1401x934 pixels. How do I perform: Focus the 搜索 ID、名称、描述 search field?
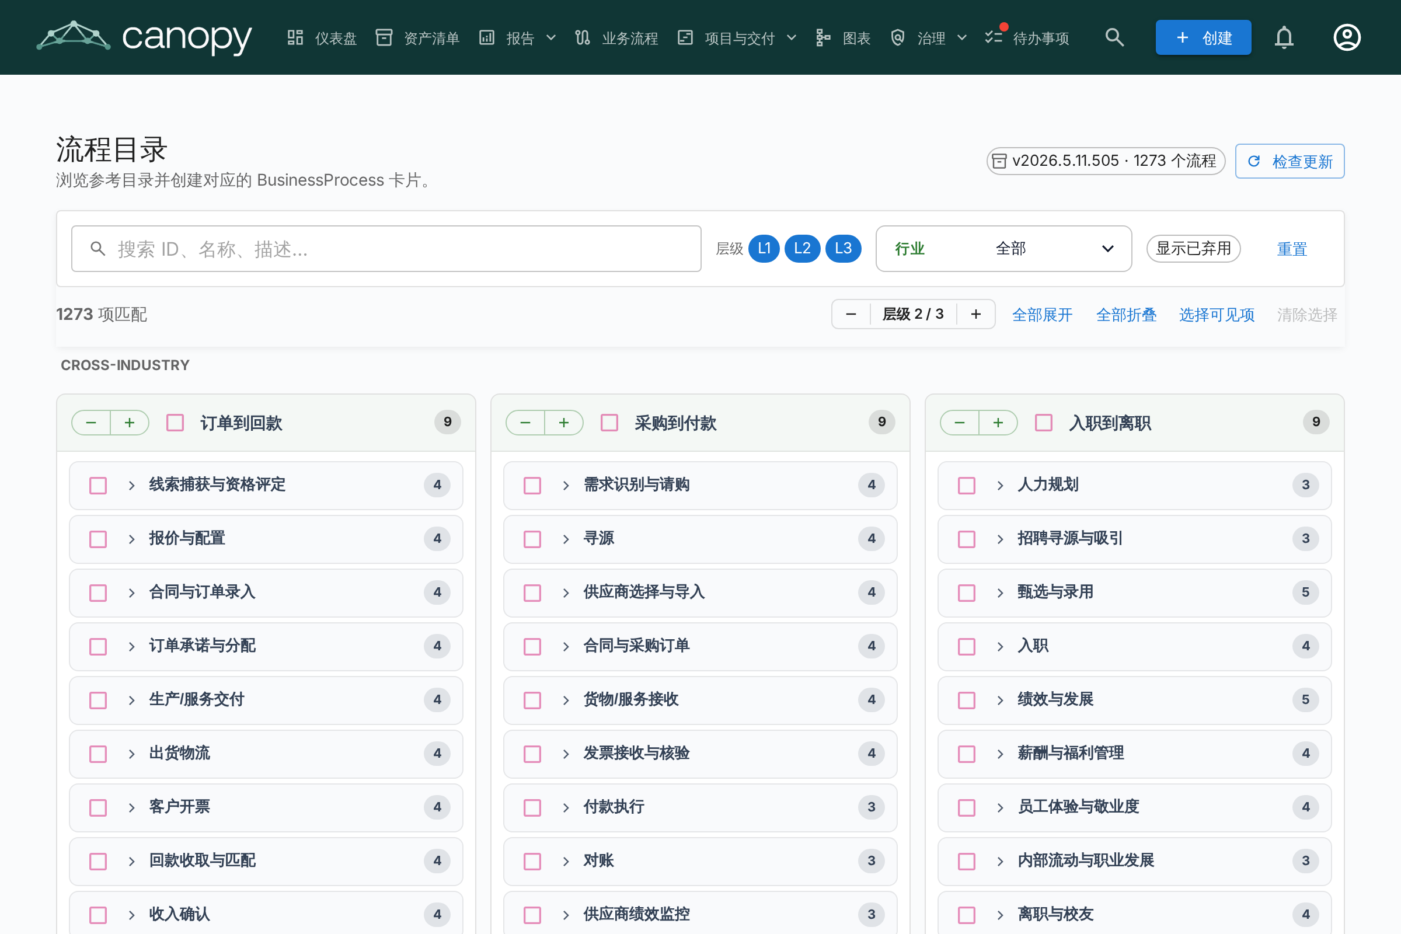[386, 249]
